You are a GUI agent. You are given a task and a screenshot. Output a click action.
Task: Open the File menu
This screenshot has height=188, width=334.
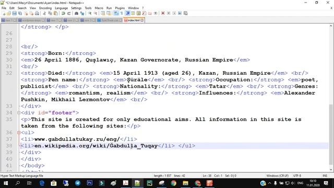coord(4,8)
